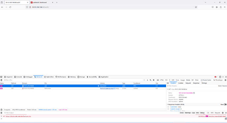Viewport: 227px width, 123px height.
Task: Open the list all tabs chevron
Action: click(x=206, y=2)
